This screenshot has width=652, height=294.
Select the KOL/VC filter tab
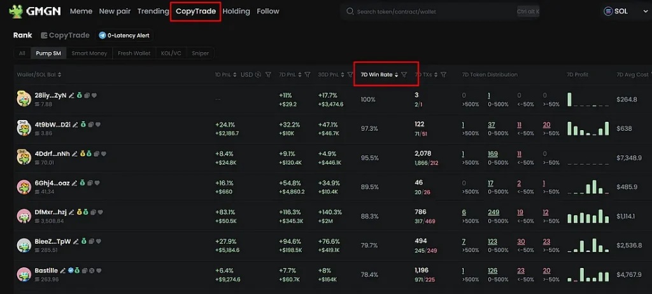click(171, 53)
